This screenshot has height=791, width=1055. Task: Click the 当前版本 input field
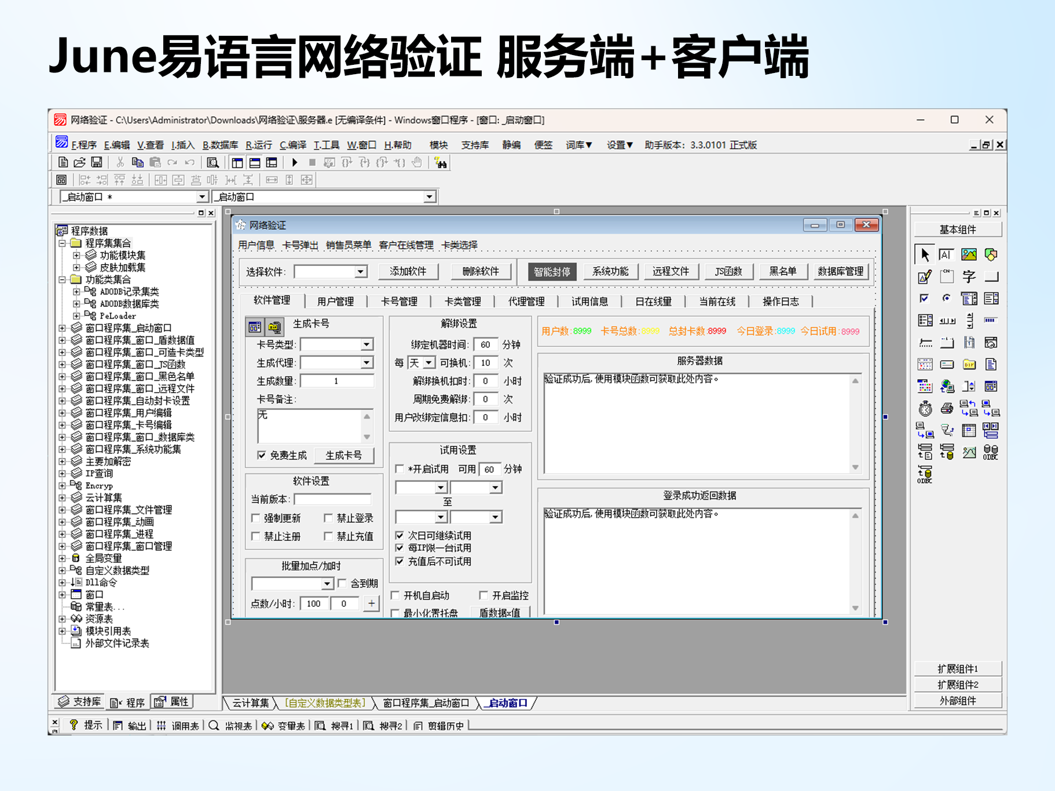point(332,499)
